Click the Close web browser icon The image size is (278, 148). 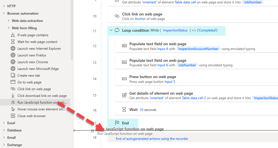click(13, 116)
